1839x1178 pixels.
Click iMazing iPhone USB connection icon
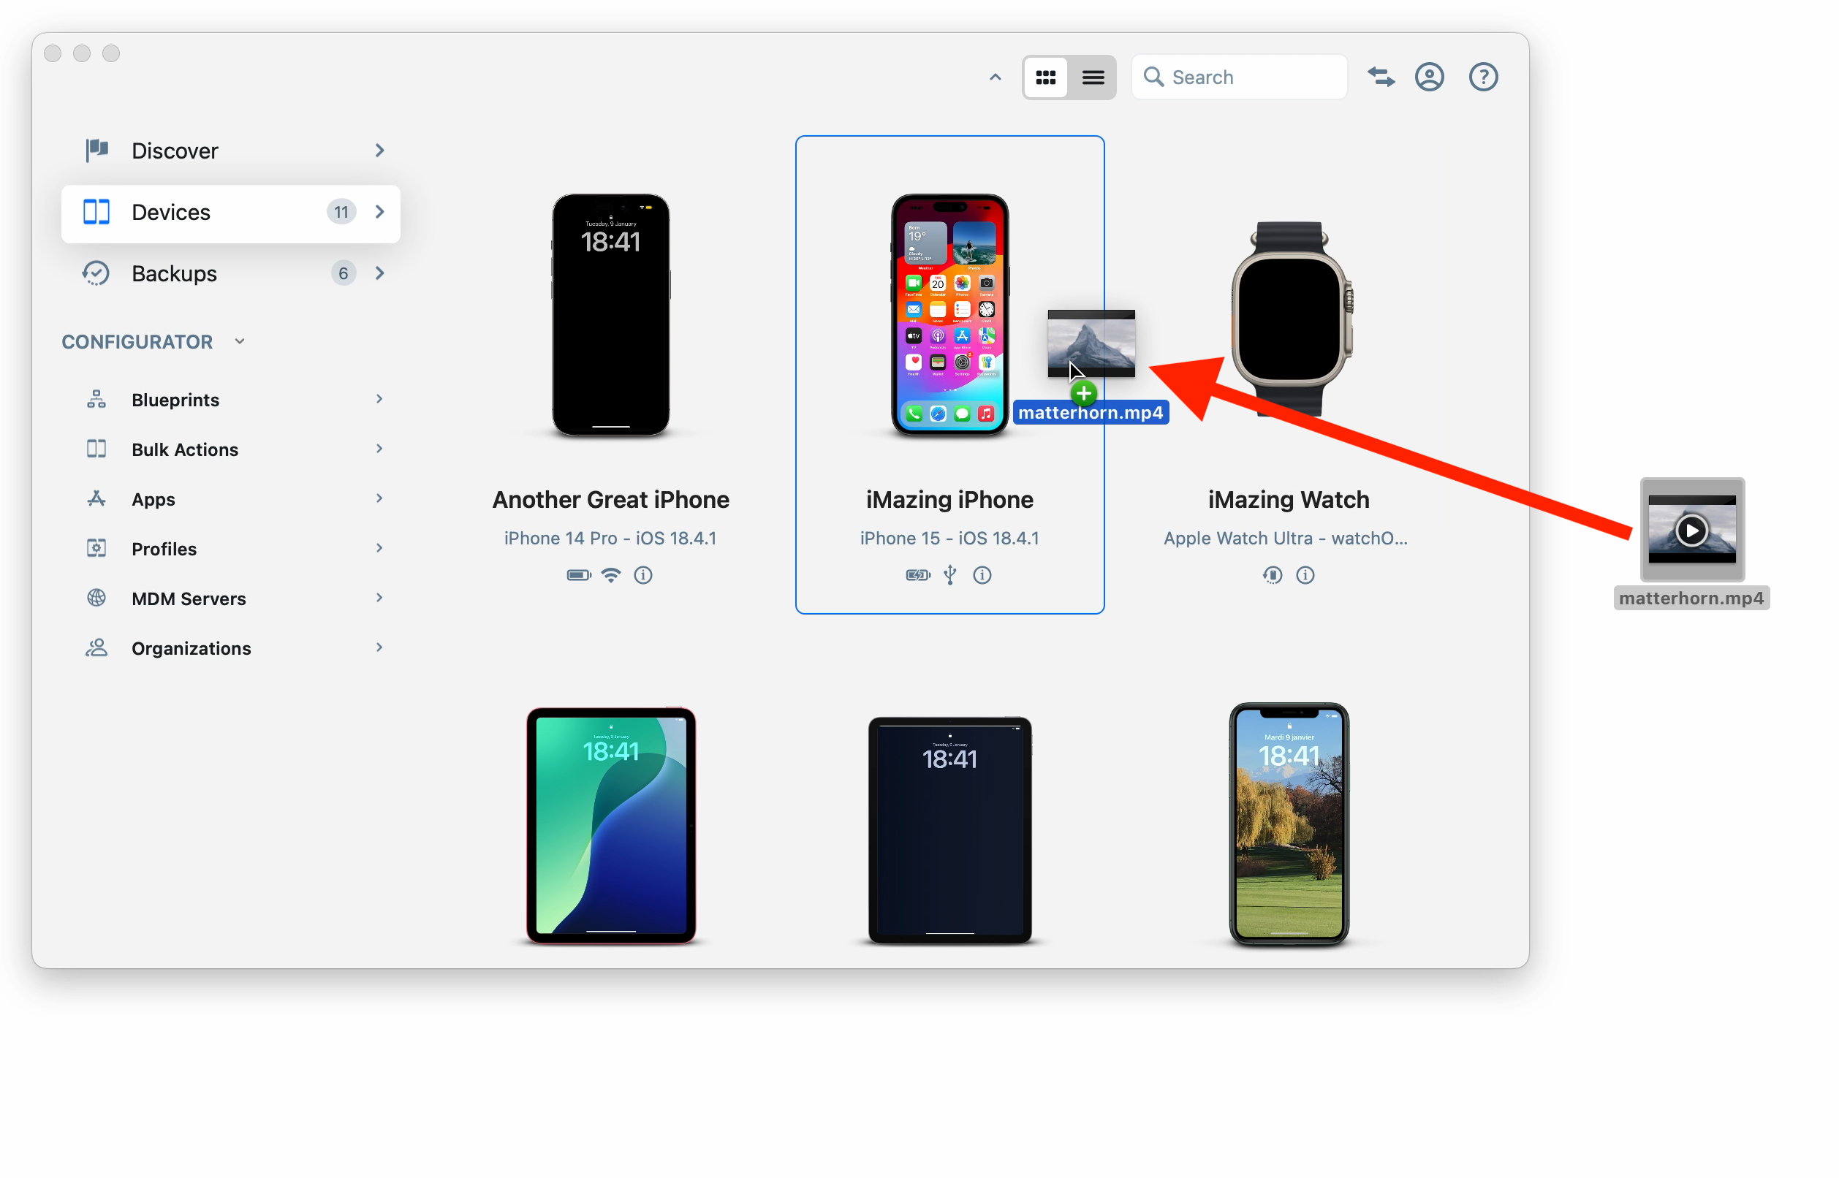click(x=949, y=574)
